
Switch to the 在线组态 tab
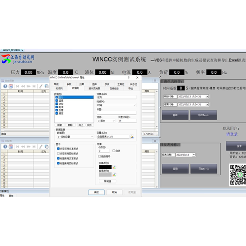coord(114,89)
